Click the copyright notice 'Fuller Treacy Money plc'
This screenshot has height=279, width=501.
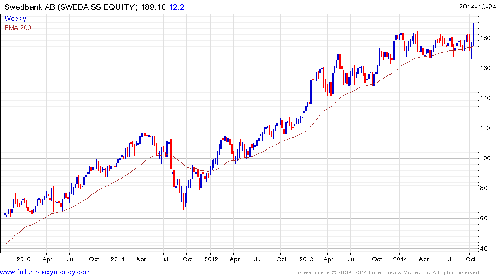399,272
